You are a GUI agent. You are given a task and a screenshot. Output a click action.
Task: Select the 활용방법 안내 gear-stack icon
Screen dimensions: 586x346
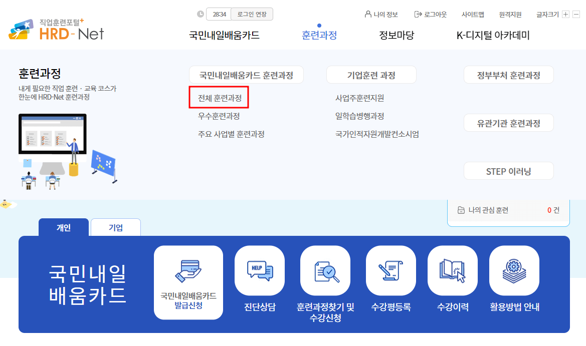(x=514, y=270)
